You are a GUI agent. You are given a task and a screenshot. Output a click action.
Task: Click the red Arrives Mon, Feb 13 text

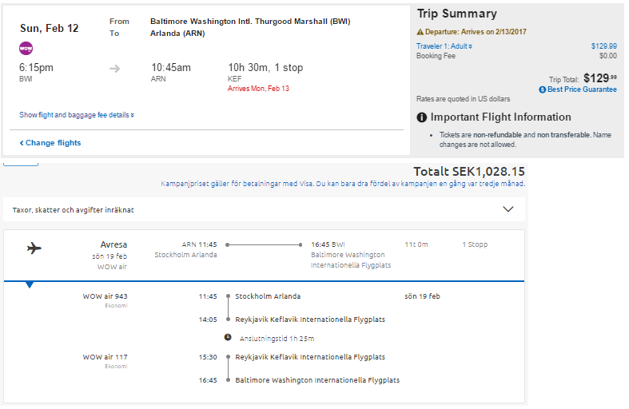pyautogui.click(x=258, y=89)
